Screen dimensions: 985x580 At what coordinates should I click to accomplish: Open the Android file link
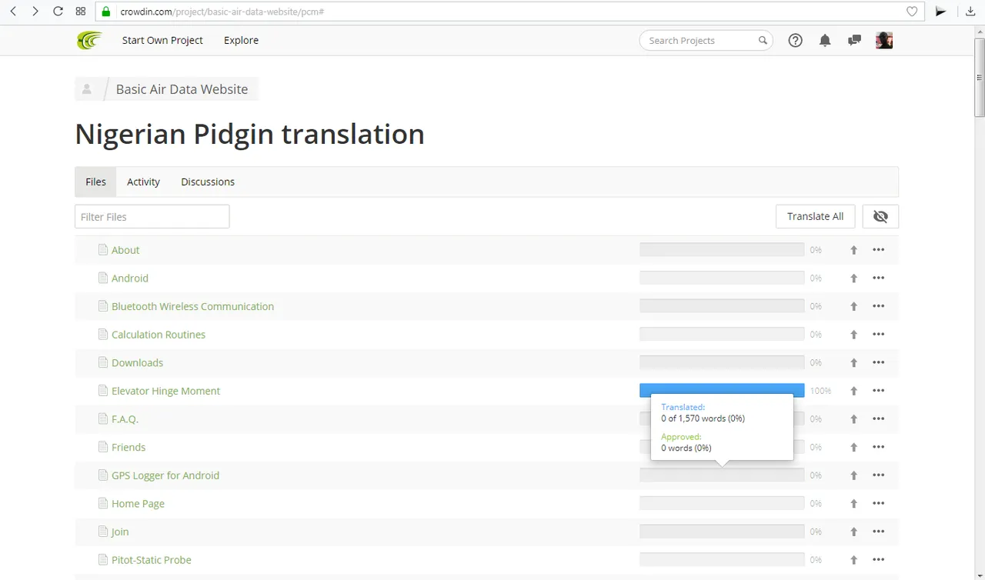pos(130,278)
